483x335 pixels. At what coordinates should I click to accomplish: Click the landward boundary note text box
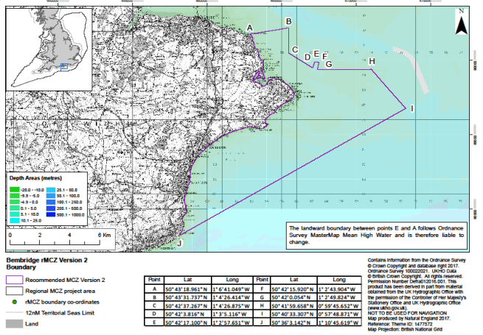(376, 235)
